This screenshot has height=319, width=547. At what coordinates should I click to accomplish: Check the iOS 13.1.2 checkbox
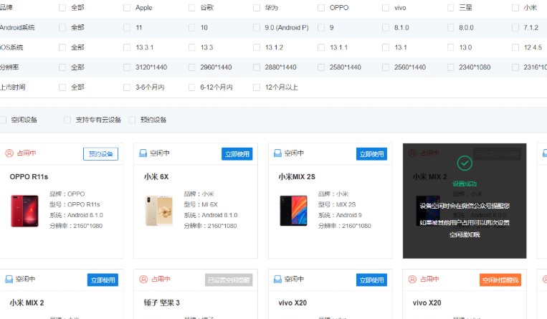click(x=257, y=47)
